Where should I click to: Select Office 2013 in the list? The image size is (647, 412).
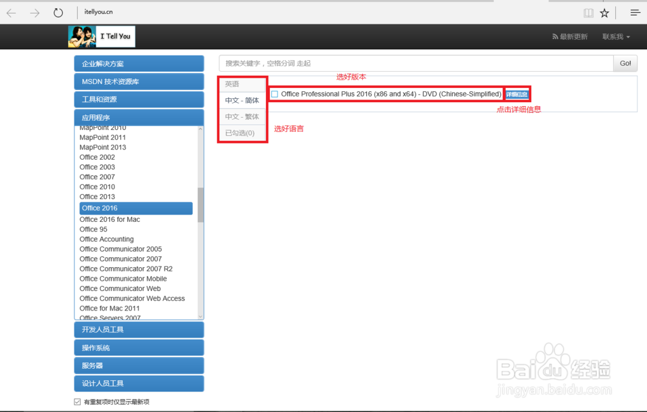[x=98, y=197]
